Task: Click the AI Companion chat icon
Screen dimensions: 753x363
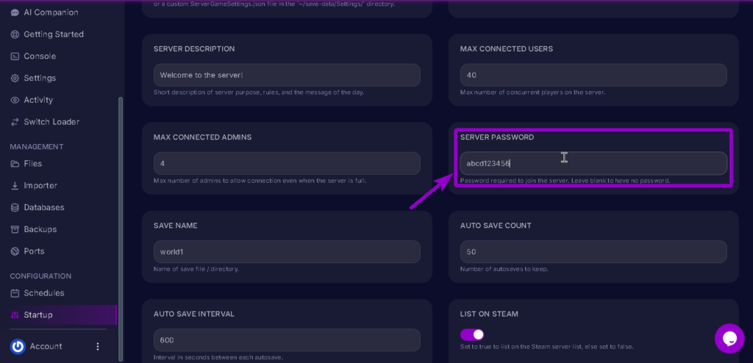Action: 15,12
